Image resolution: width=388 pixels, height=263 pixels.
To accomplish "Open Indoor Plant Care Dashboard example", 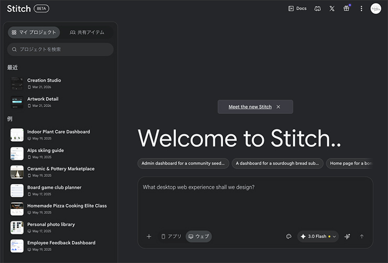I will point(59,135).
